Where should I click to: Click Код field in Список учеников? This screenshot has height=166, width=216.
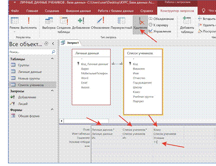tap(136, 64)
